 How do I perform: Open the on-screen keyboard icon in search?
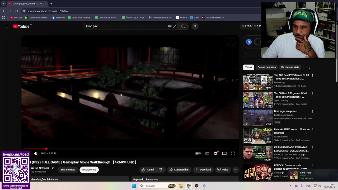pyautogui.click(x=170, y=26)
